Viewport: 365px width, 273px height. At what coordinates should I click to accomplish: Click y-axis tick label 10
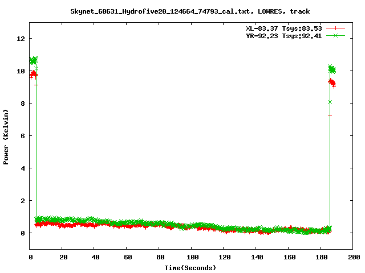[x=21, y=71]
